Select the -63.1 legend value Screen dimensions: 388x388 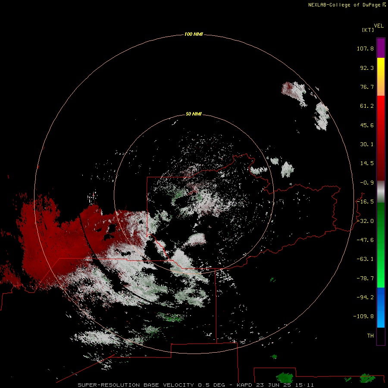click(365, 259)
